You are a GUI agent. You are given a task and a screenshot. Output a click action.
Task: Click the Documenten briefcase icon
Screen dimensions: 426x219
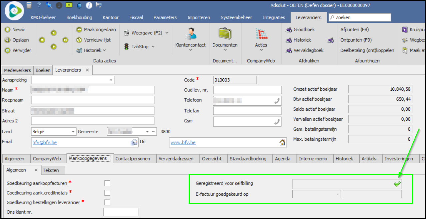pos(225,33)
